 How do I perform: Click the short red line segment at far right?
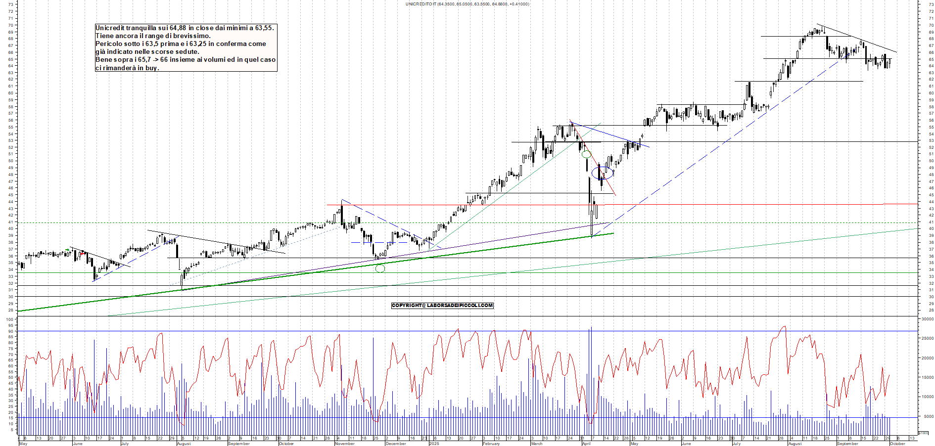coord(900,204)
